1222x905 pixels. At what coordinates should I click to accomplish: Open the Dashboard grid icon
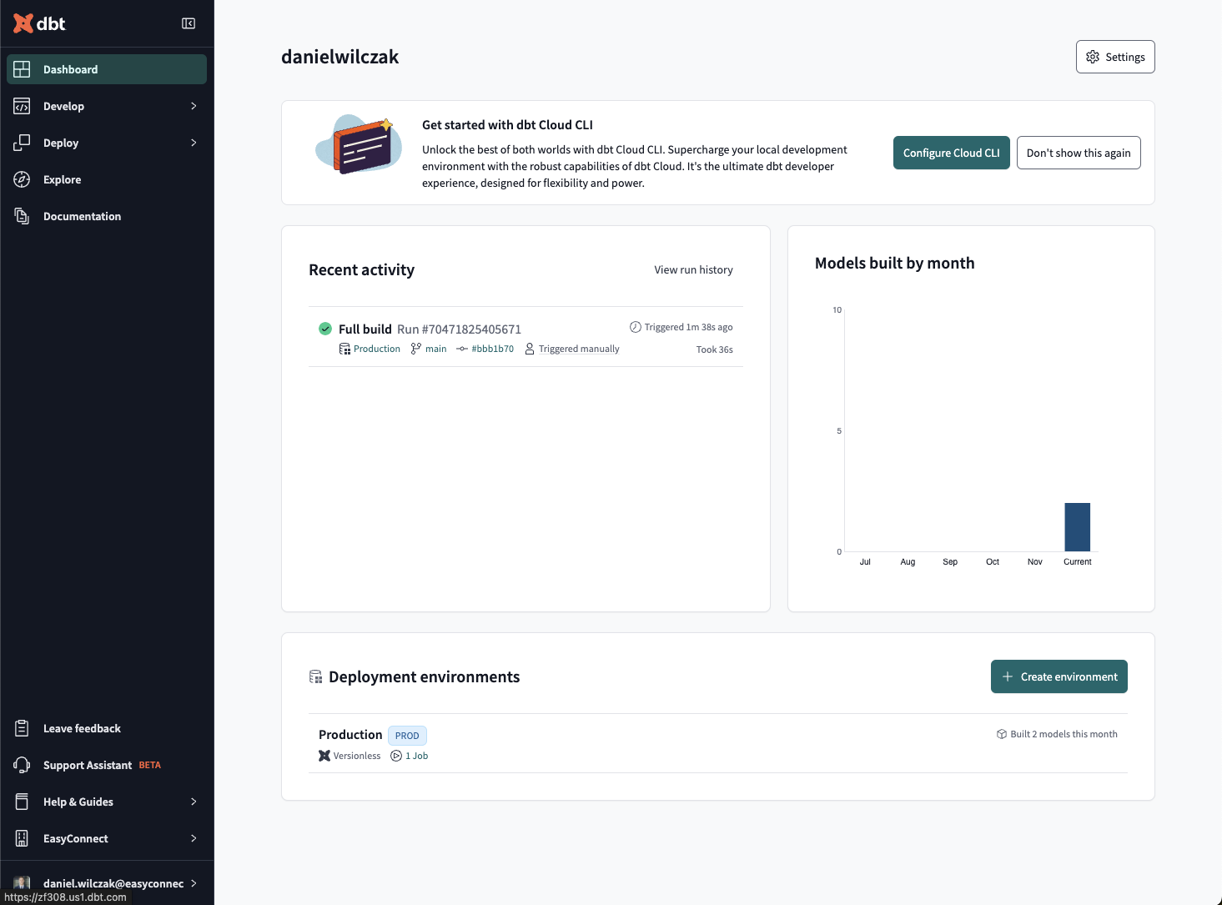click(23, 69)
